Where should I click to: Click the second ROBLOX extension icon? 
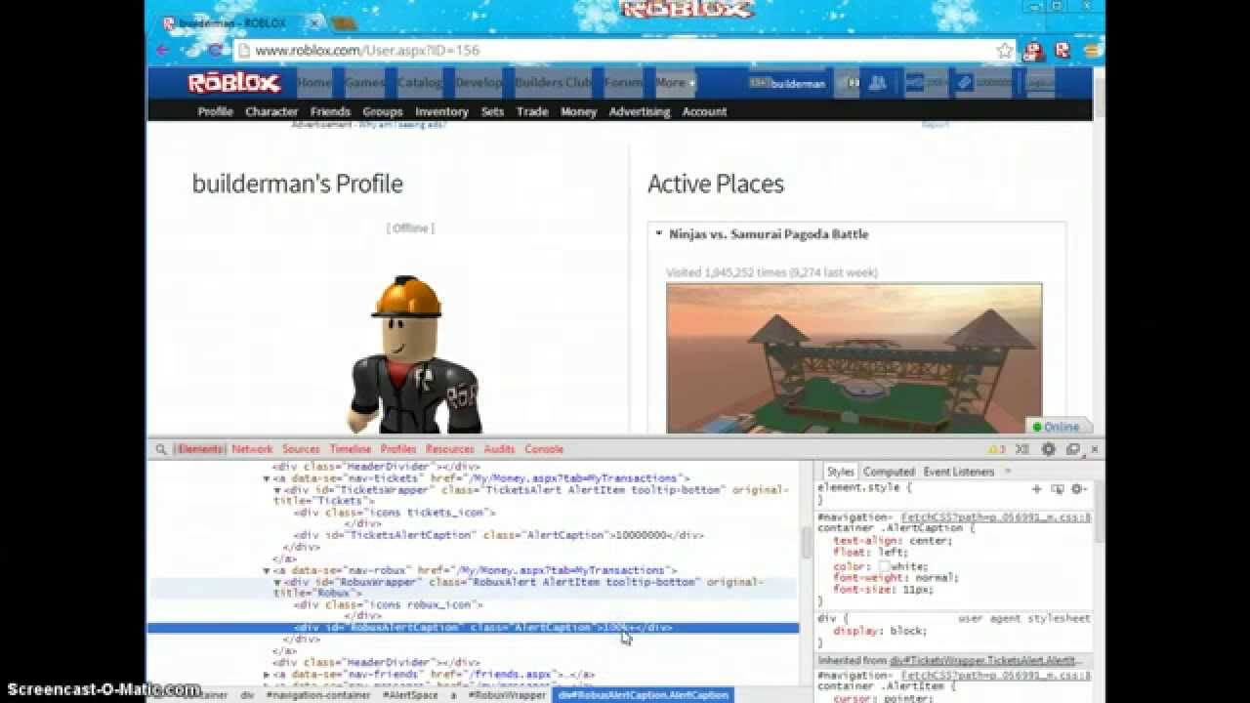coord(1062,51)
